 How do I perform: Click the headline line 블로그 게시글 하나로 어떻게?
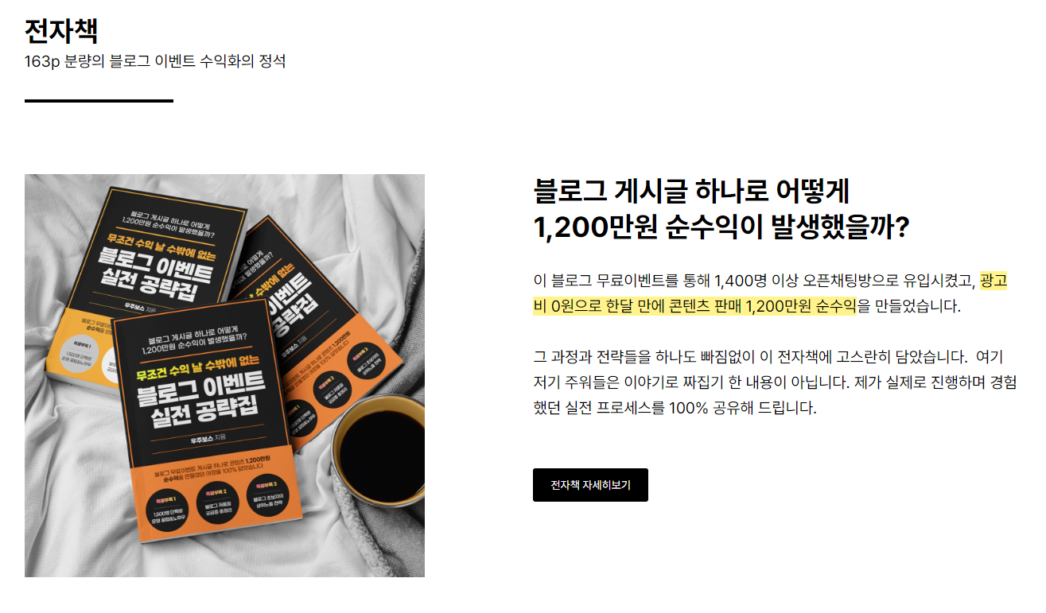pyautogui.click(x=692, y=192)
